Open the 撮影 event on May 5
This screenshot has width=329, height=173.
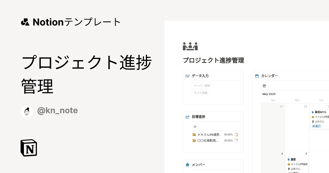[x=293, y=159]
